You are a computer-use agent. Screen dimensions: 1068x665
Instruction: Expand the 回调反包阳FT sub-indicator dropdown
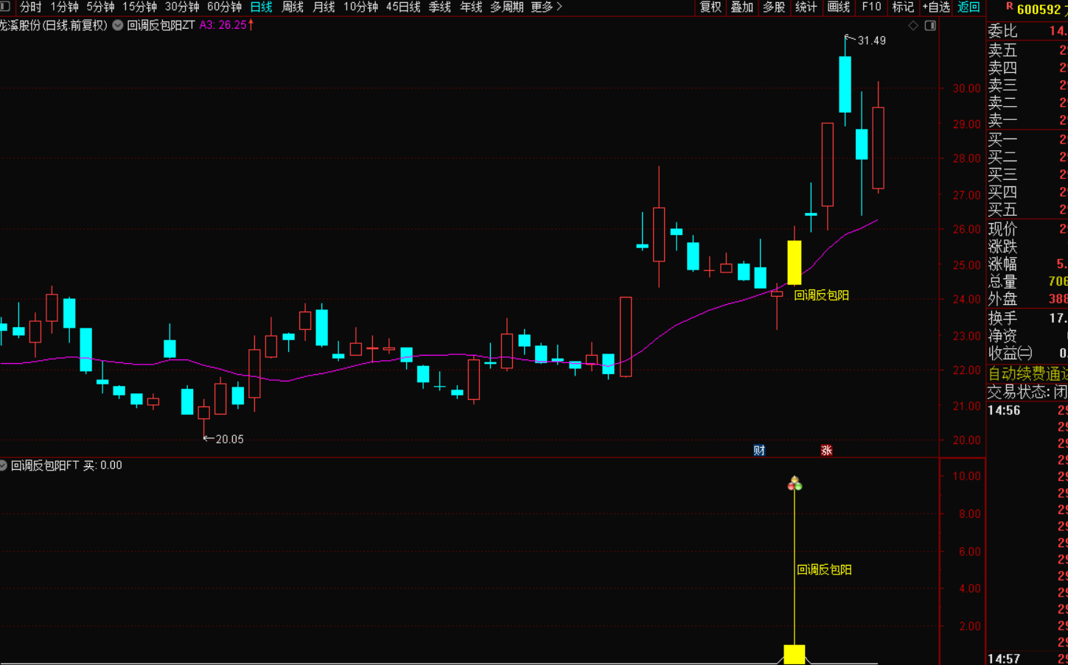(4, 465)
